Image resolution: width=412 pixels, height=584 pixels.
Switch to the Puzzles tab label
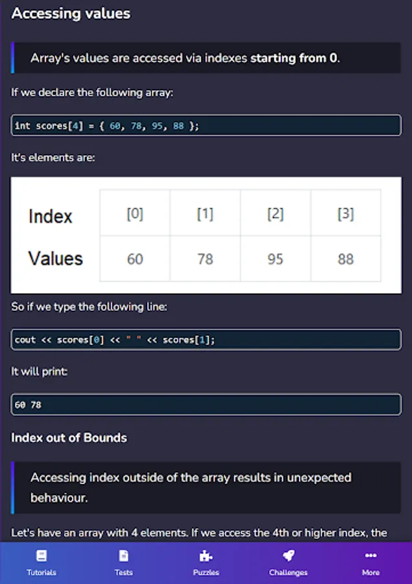(206, 572)
